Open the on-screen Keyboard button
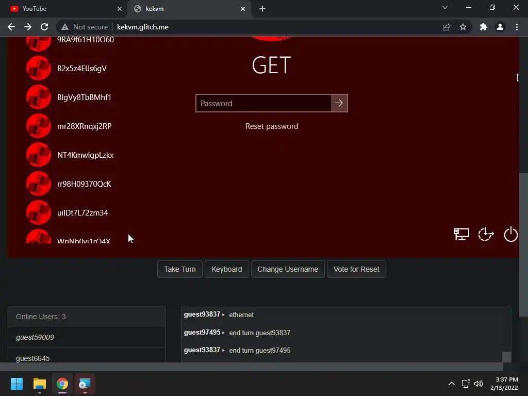The height and width of the screenshot is (396, 528). click(227, 269)
